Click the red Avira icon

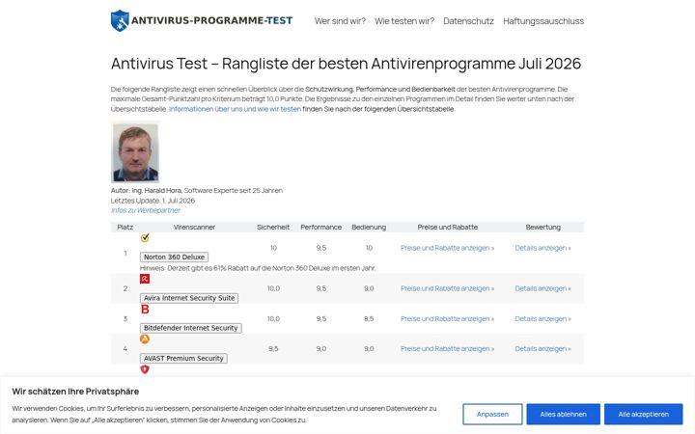click(145, 279)
